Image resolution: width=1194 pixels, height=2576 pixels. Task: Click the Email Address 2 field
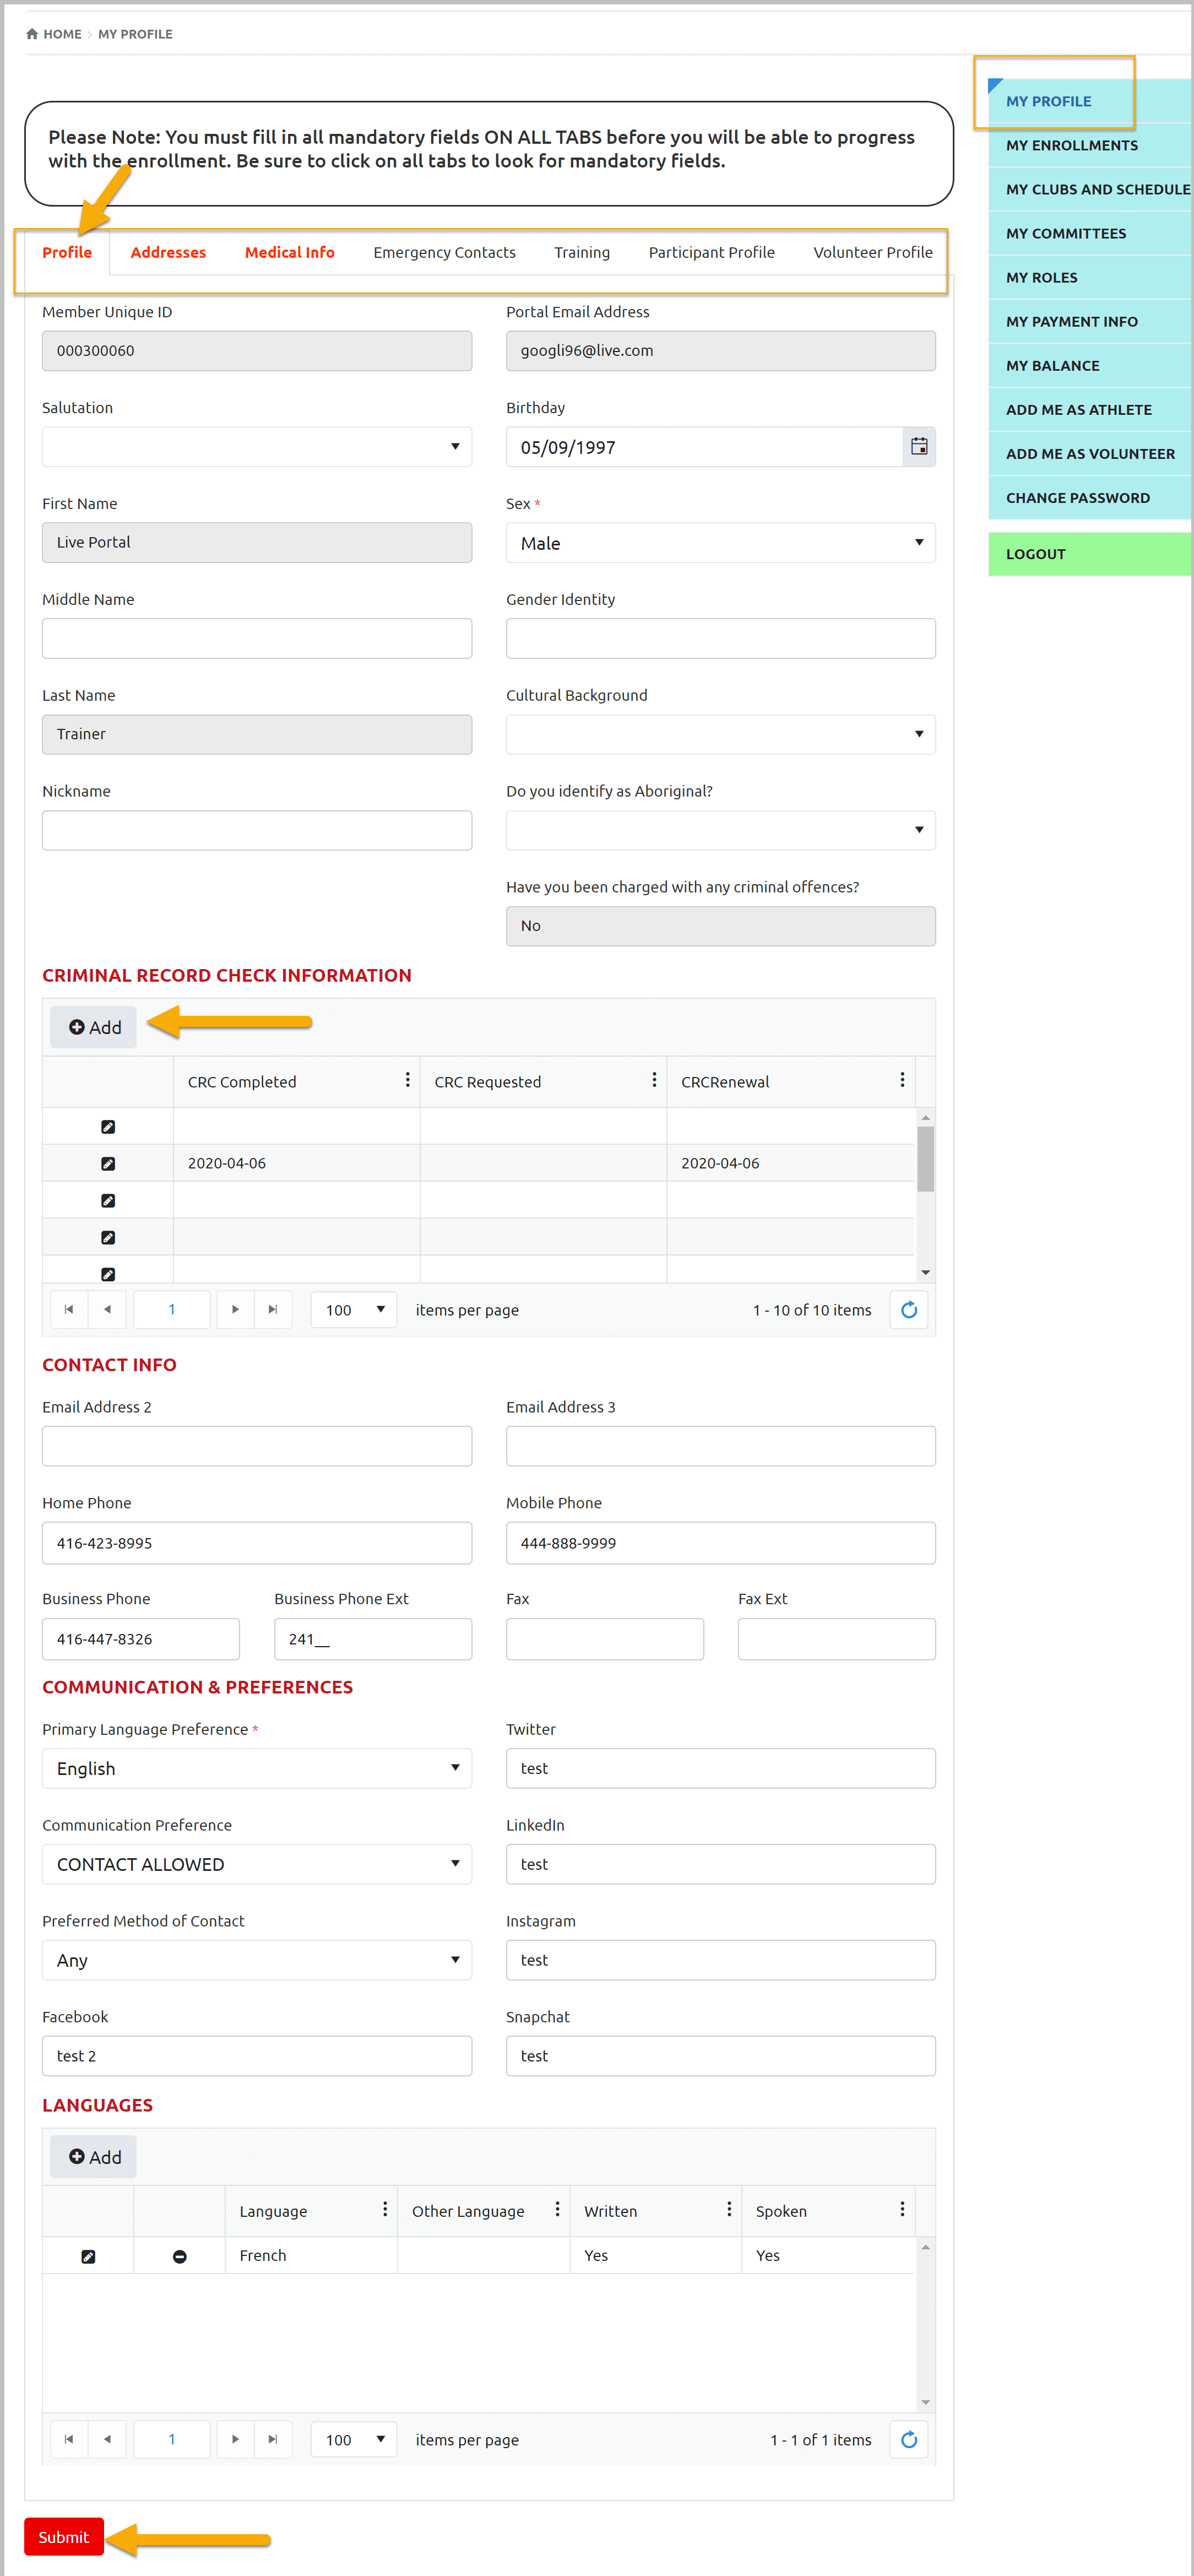pyautogui.click(x=257, y=1446)
